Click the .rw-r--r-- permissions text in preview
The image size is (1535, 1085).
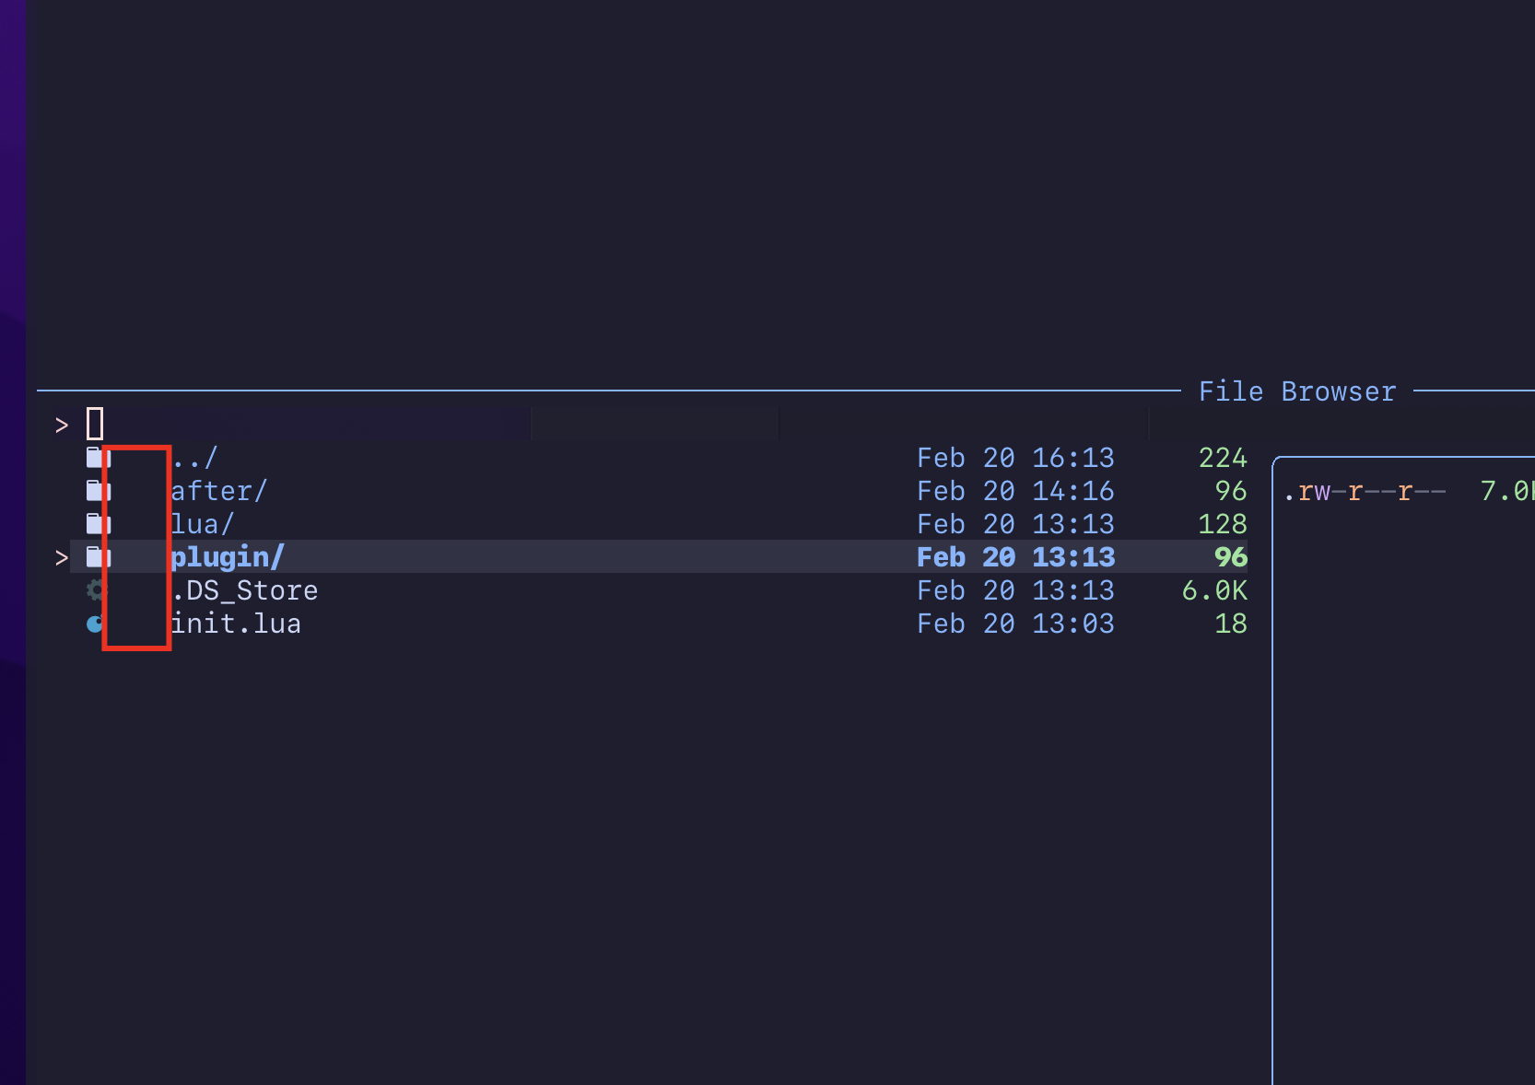pos(1365,491)
